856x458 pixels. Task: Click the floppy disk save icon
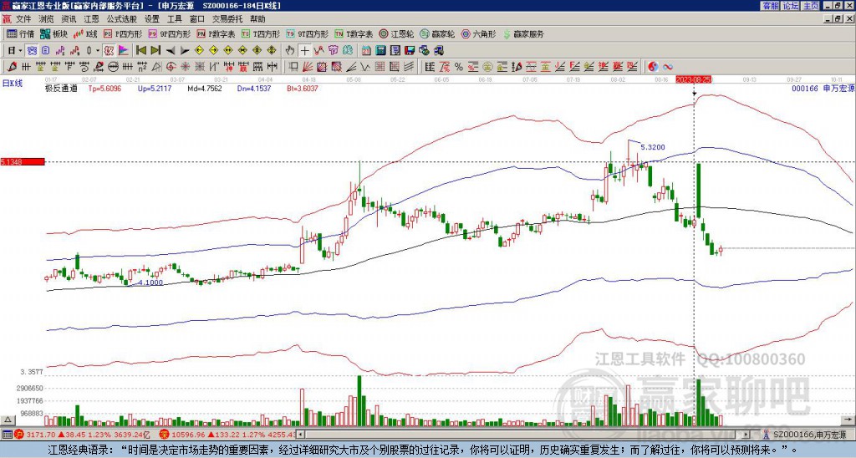(410, 51)
